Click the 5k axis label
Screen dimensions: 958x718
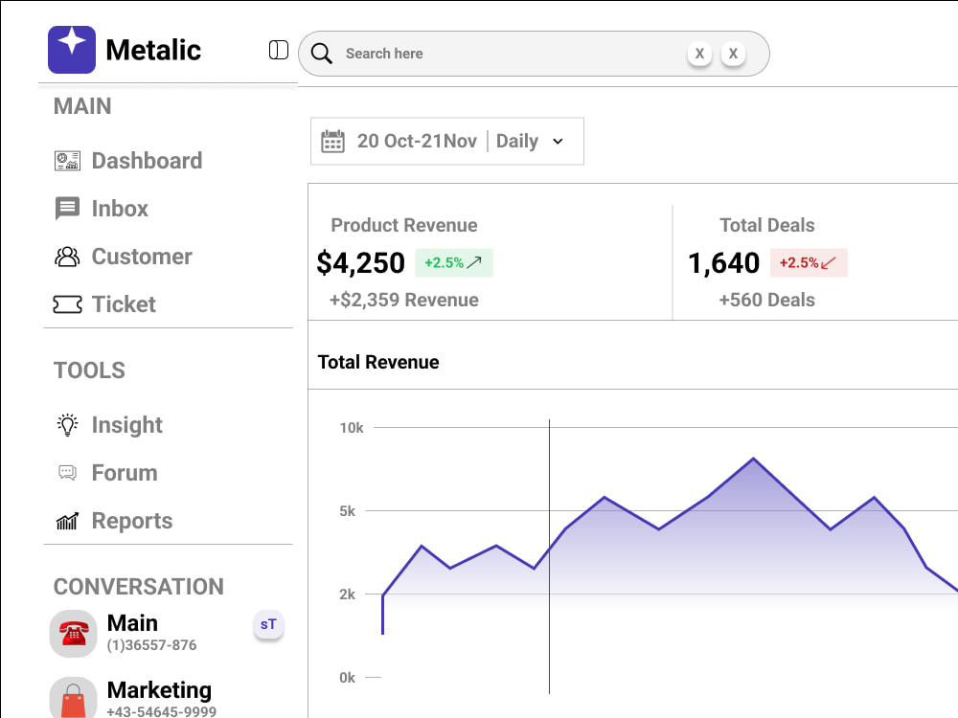point(347,511)
